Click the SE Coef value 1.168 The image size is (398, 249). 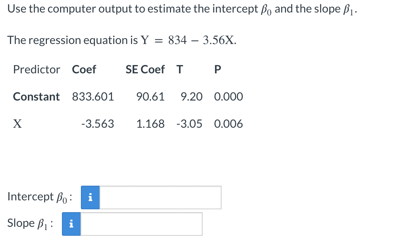pos(151,124)
